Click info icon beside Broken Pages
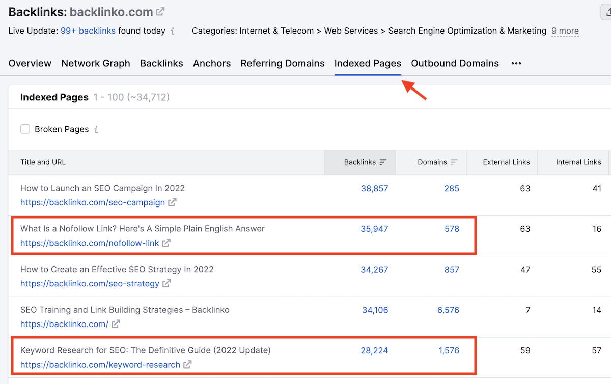The height and width of the screenshot is (384, 611). click(96, 129)
